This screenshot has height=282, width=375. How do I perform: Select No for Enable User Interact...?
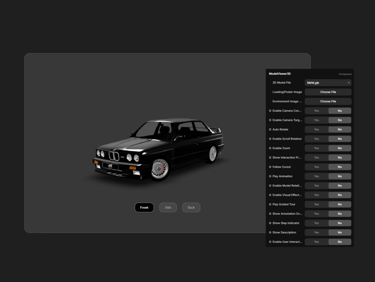(340, 242)
